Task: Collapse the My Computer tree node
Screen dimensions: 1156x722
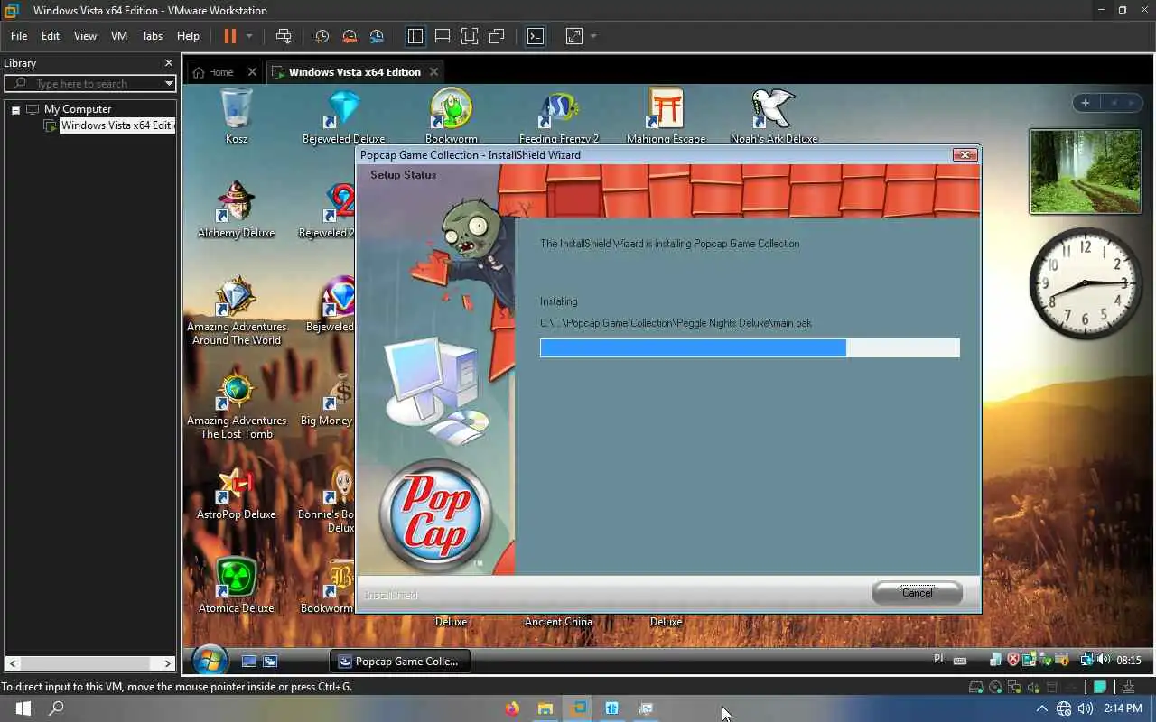Action: click(15, 109)
